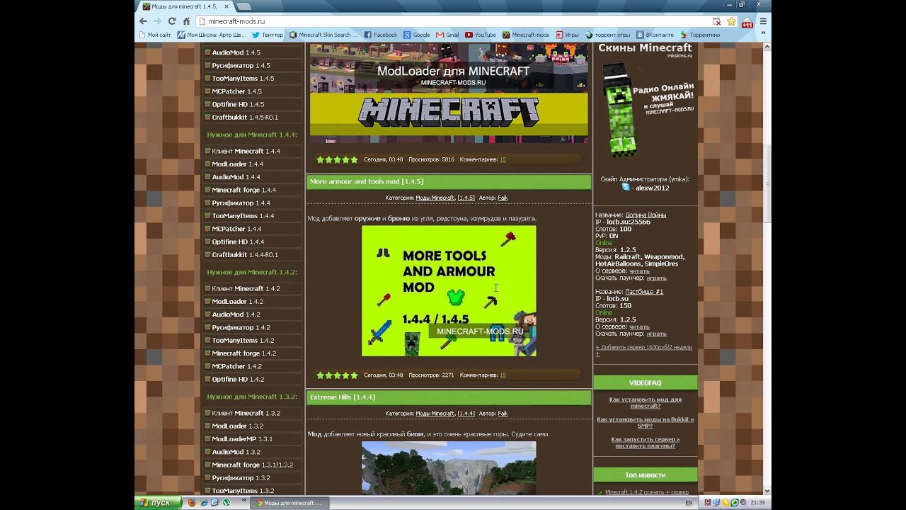The height and width of the screenshot is (510, 906).
Task: Go back with the browser back arrow
Action: 144,21
